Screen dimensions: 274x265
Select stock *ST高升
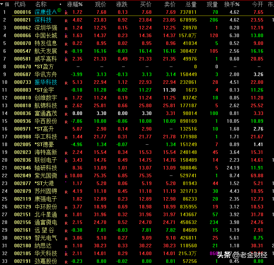click(44, 129)
